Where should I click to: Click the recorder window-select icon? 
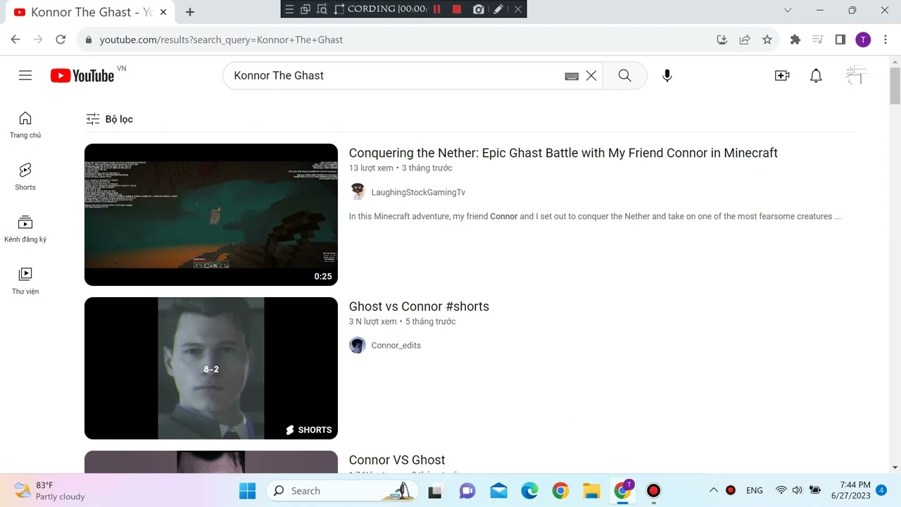(305, 9)
